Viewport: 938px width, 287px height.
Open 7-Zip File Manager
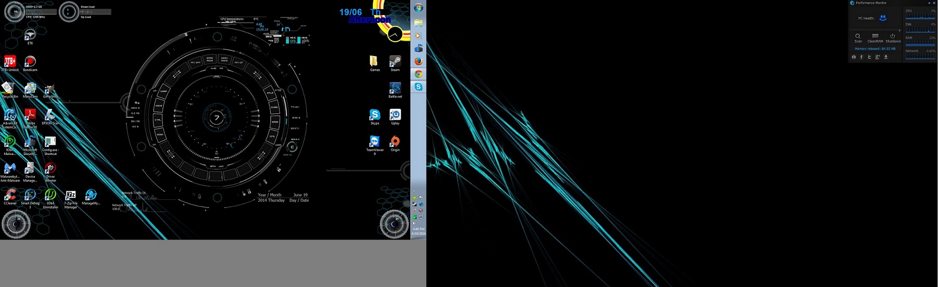coord(71,199)
